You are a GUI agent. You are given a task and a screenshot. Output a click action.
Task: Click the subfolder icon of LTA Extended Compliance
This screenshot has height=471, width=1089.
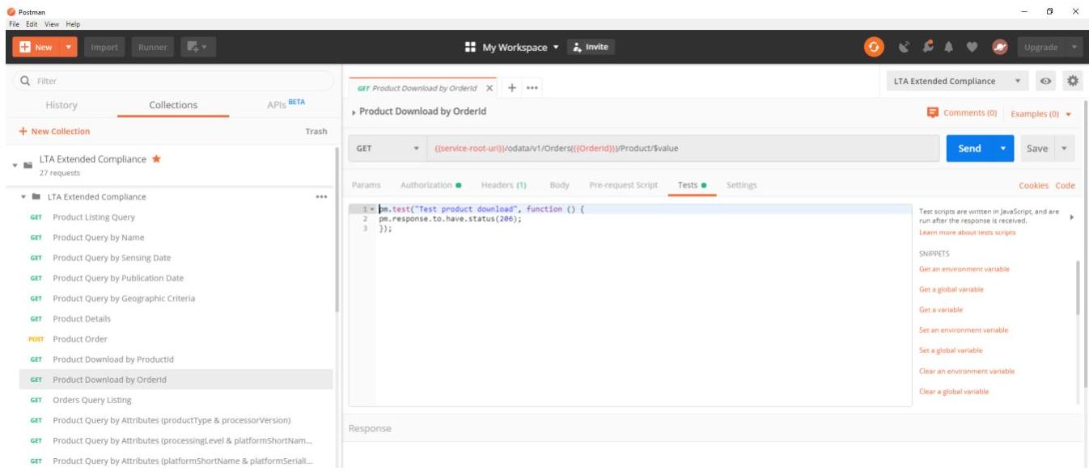pos(36,197)
